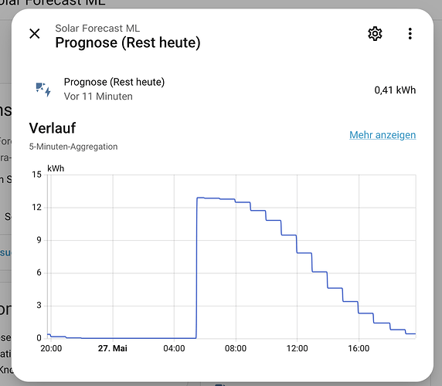Click the '16:00' time axis label
This screenshot has width=442, height=386.
(359, 348)
